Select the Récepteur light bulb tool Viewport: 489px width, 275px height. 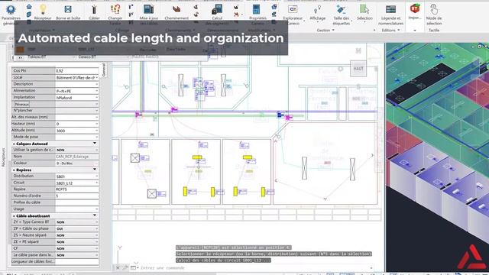point(43,12)
